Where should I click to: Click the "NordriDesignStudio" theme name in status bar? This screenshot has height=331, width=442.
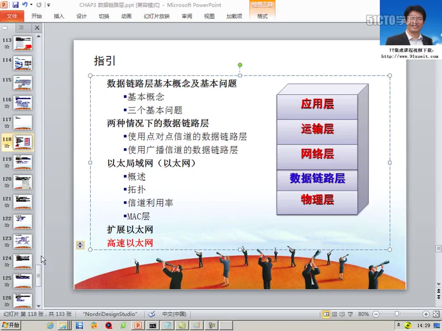[x=110, y=314]
